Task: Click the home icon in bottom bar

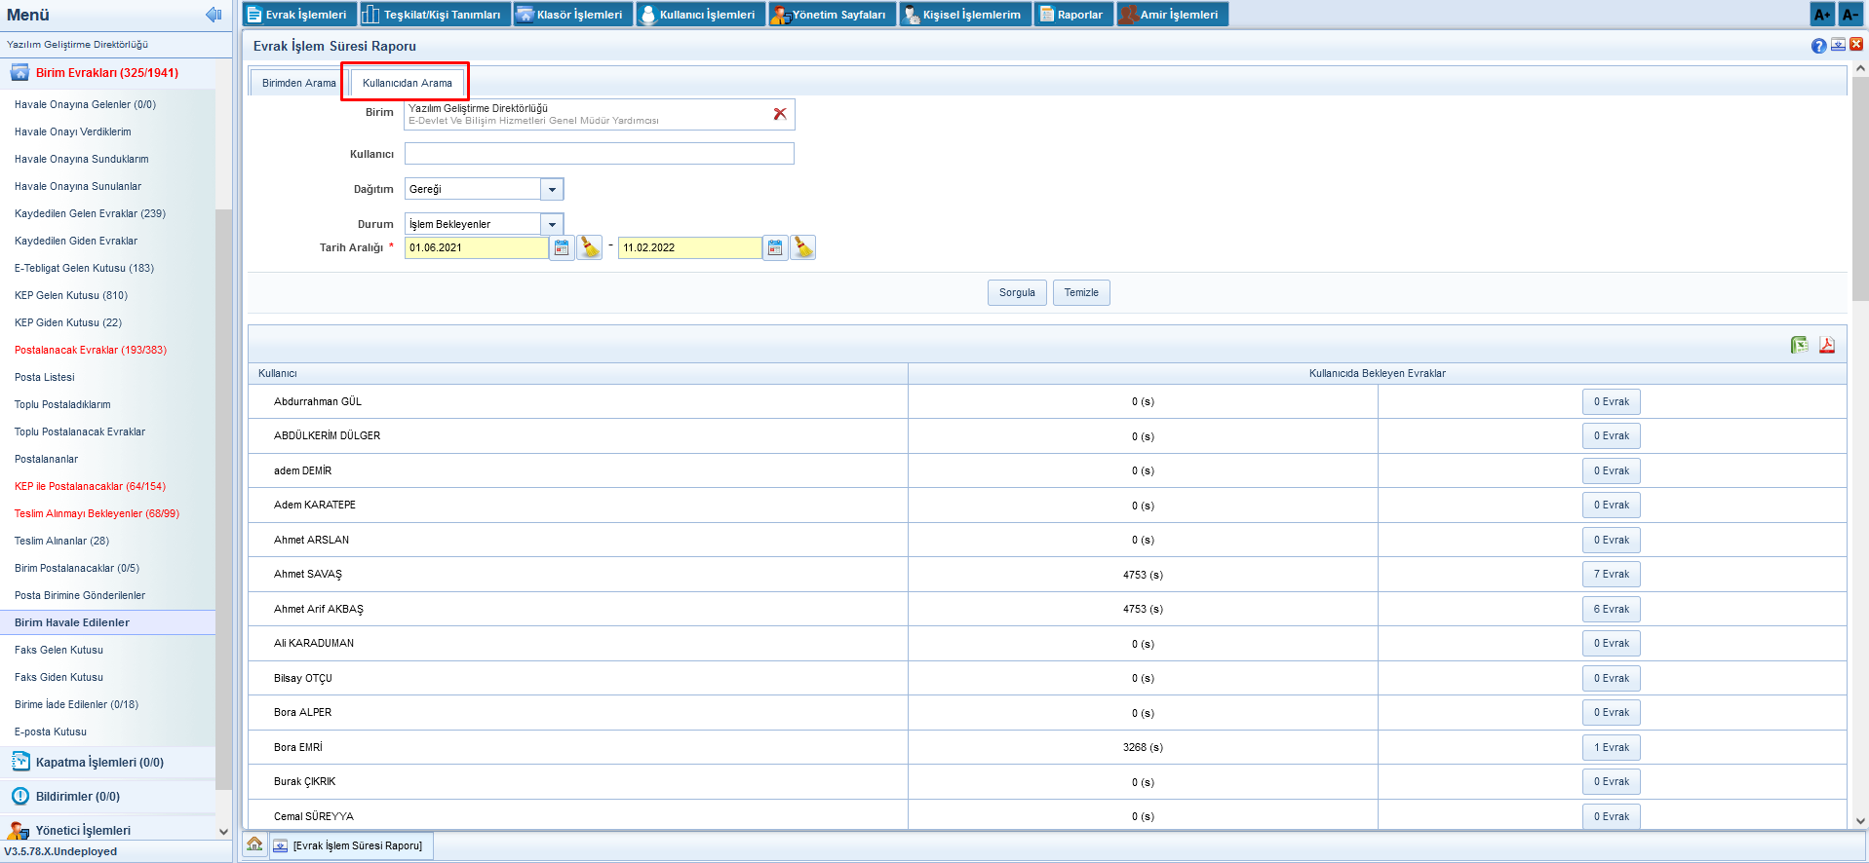Action: (254, 844)
